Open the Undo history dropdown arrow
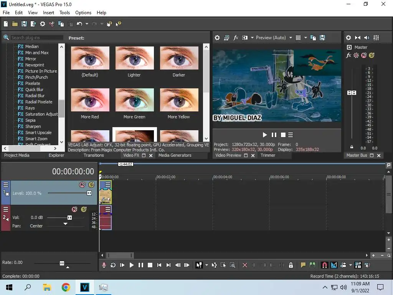This screenshot has width=393, height=295. point(87,24)
